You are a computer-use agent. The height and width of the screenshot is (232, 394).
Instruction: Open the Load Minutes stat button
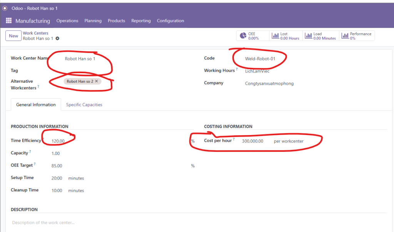[x=320, y=36]
